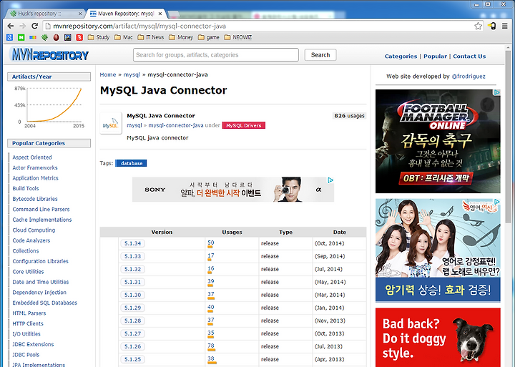
Task: Click the extension icon next to the star
Action: [x=491, y=26]
